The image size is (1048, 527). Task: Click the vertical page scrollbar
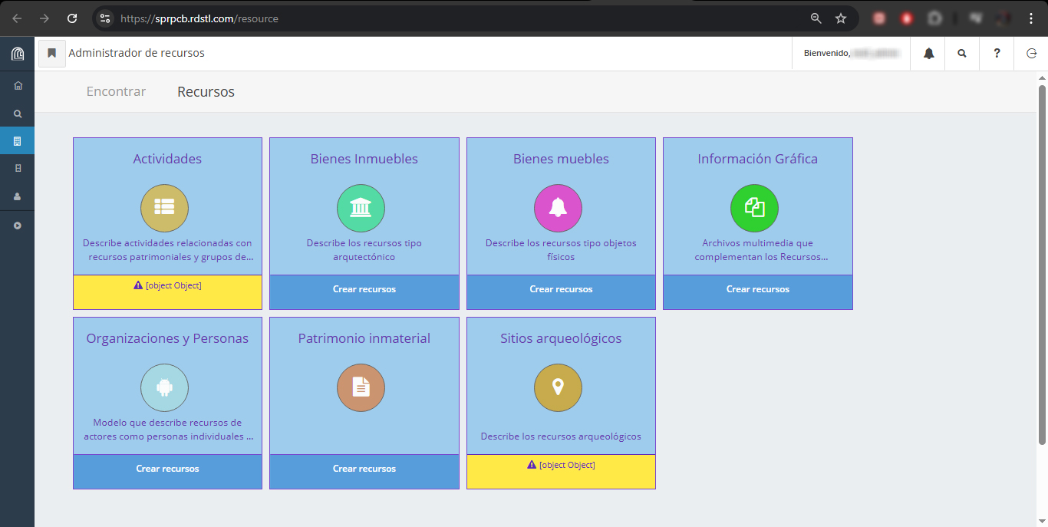(x=1042, y=261)
